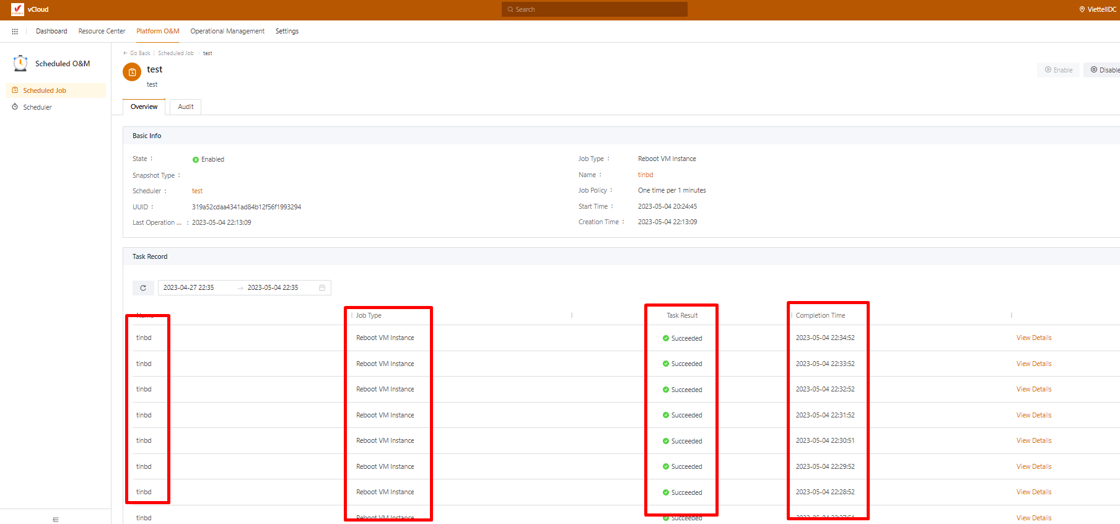Click the refresh icon in Task Record

coord(143,287)
